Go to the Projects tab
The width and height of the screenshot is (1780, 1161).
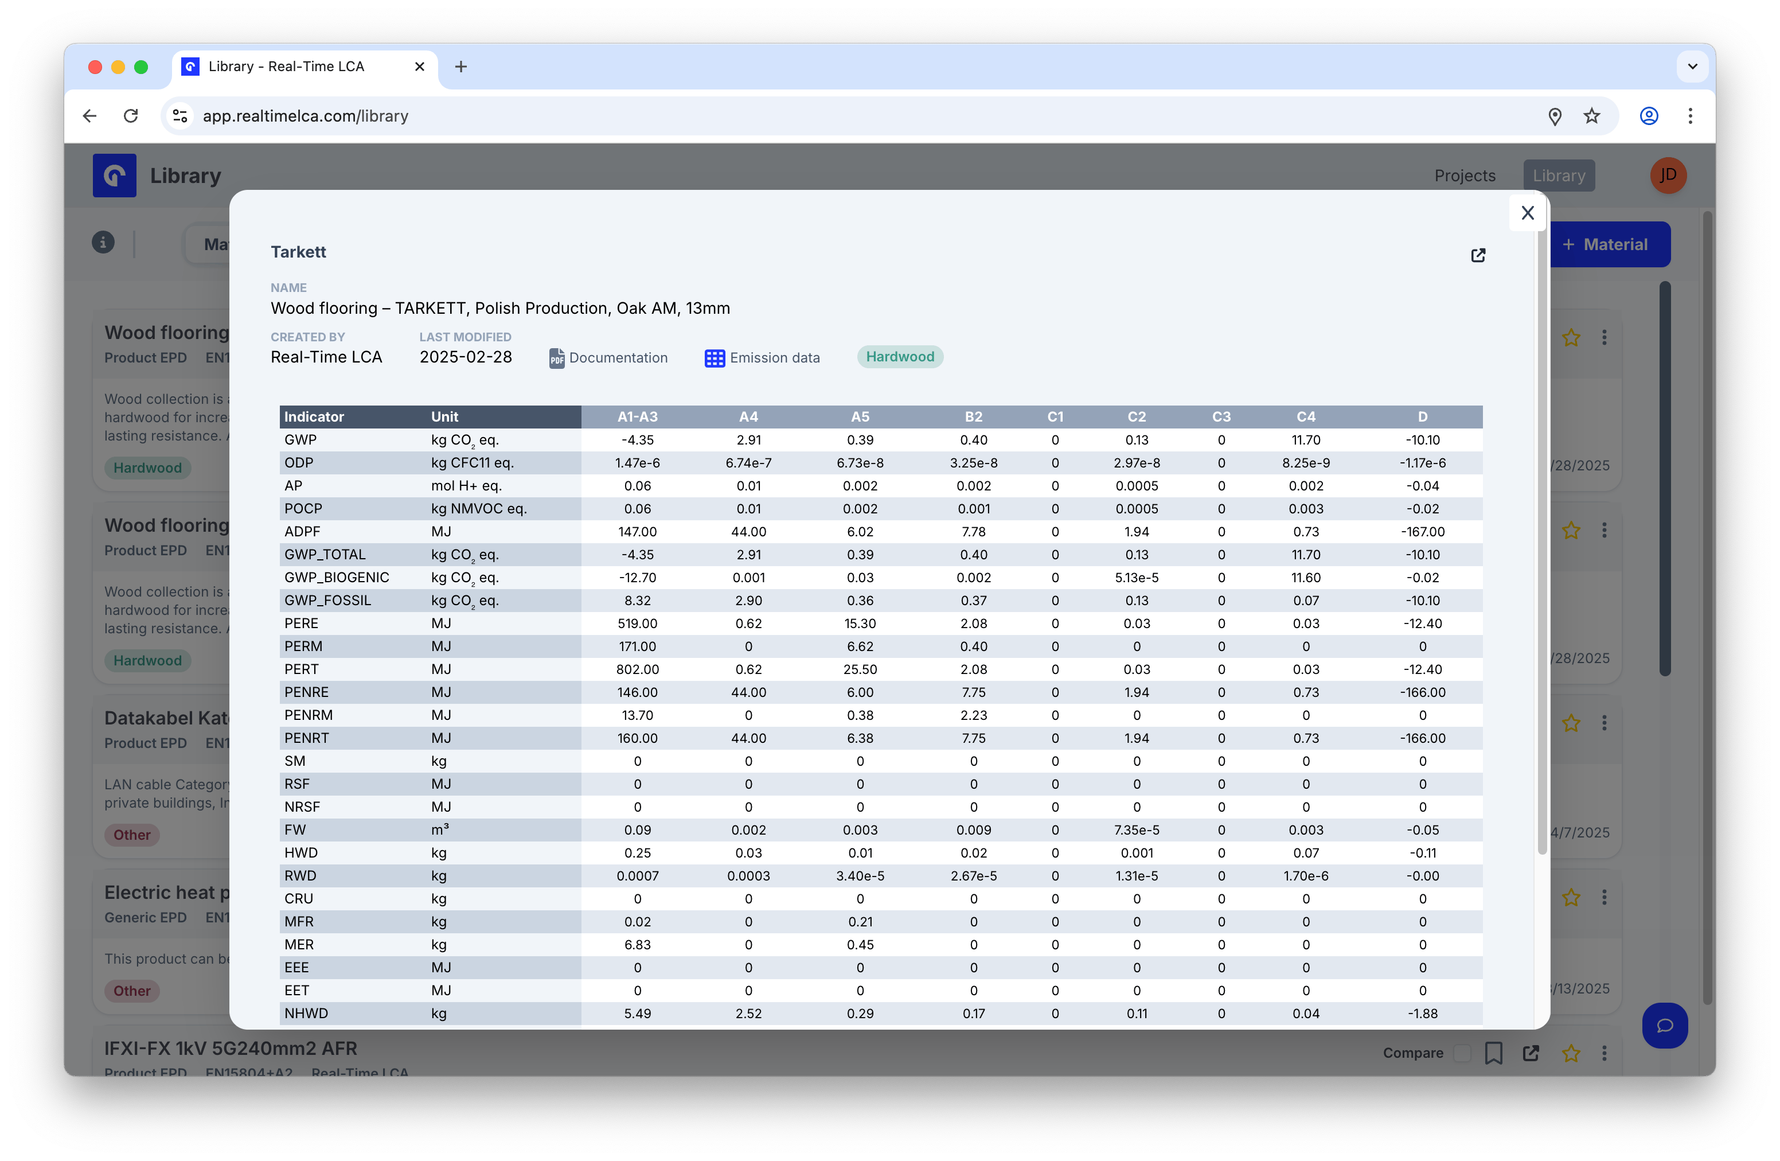coord(1465,175)
